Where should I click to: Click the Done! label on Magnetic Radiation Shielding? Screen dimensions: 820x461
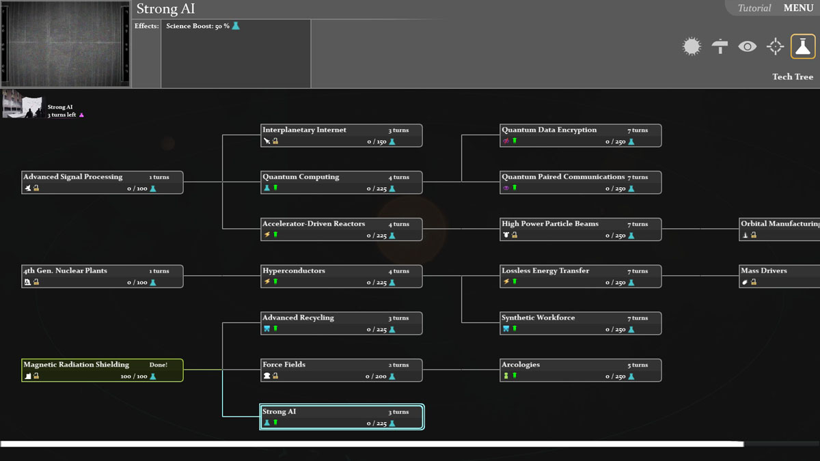[159, 365]
